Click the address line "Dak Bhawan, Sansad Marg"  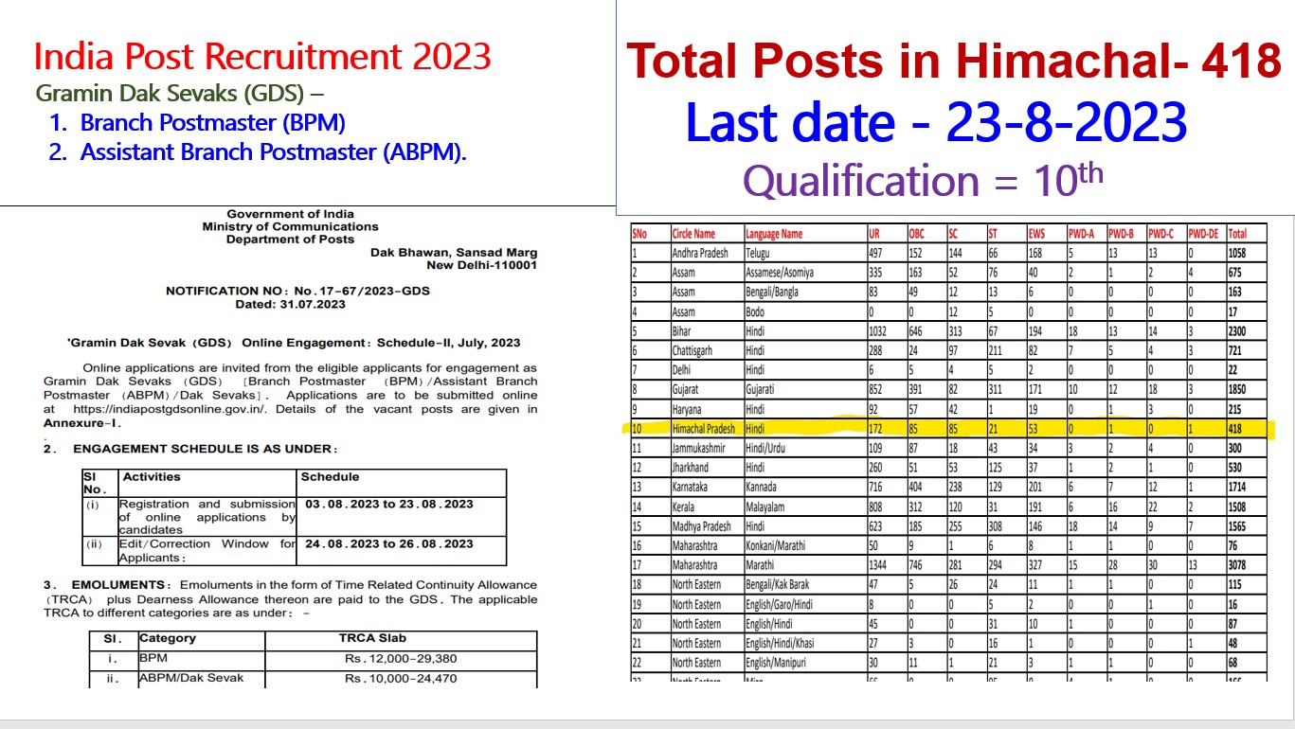coord(454,253)
